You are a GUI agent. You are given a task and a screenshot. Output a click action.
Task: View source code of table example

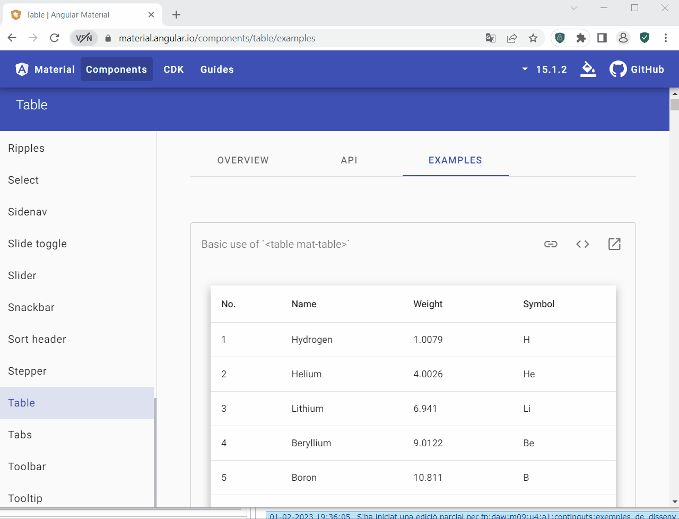coord(582,244)
